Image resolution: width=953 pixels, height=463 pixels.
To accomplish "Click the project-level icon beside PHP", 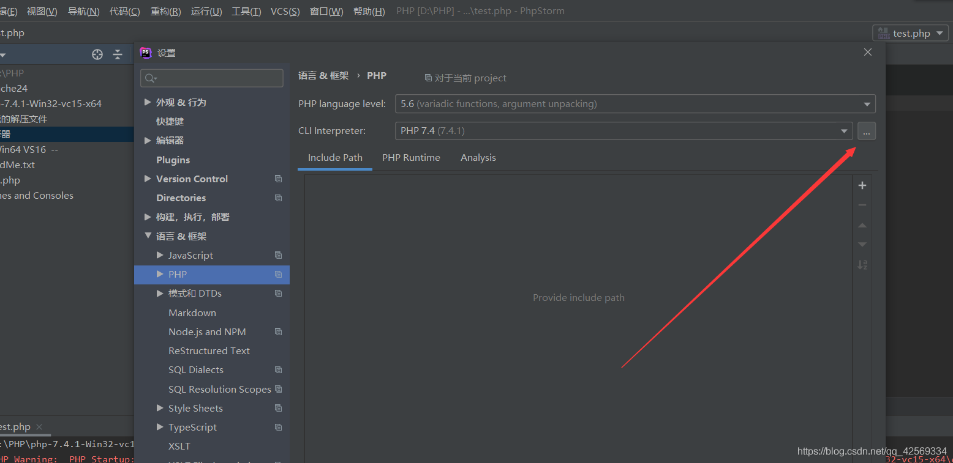I will point(279,274).
